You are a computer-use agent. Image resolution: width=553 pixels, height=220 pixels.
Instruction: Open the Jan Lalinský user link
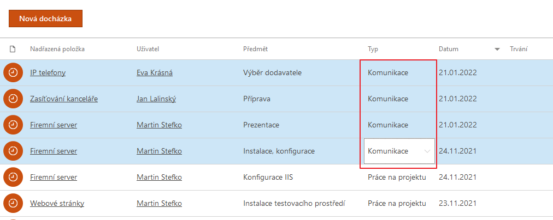click(x=156, y=99)
